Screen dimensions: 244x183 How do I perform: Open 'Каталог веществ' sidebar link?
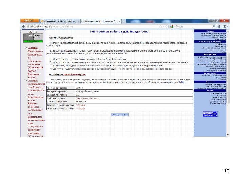coord(218,68)
